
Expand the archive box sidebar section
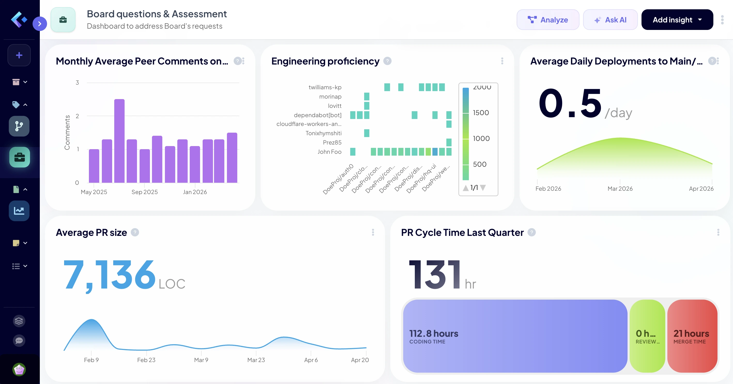19,82
